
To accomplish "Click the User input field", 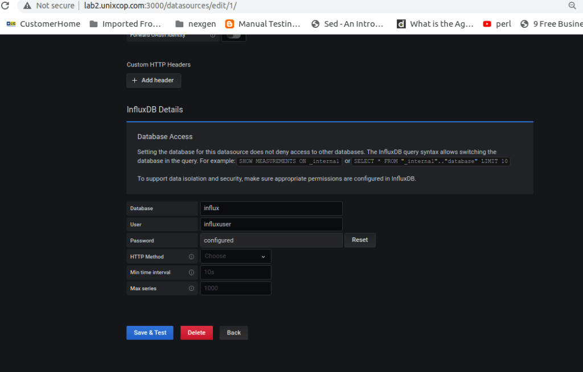I will pos(271,224).
